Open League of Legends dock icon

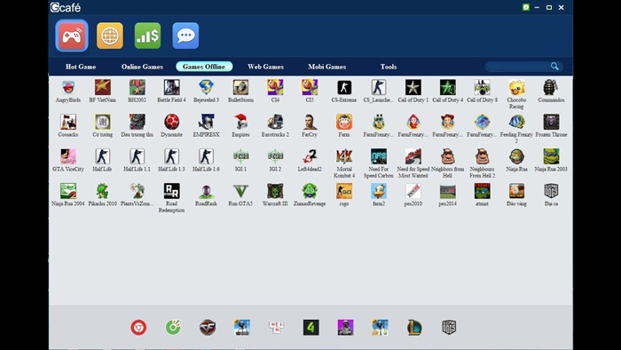point(414,328)
